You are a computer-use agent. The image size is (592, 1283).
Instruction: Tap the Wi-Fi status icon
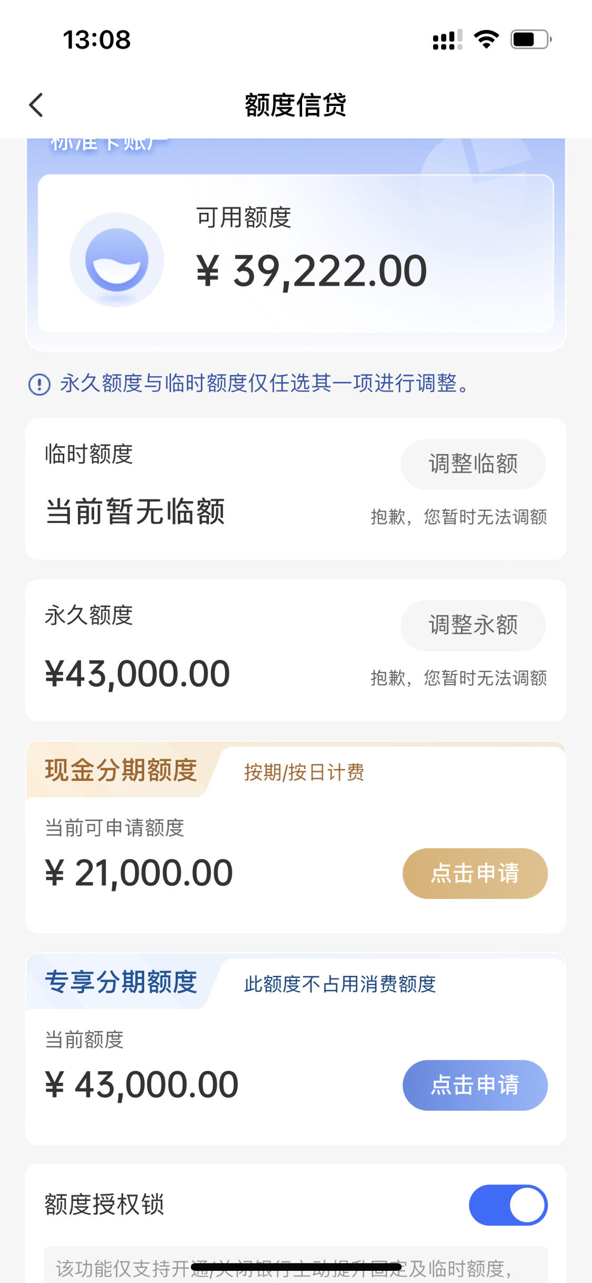click(487, 40)
